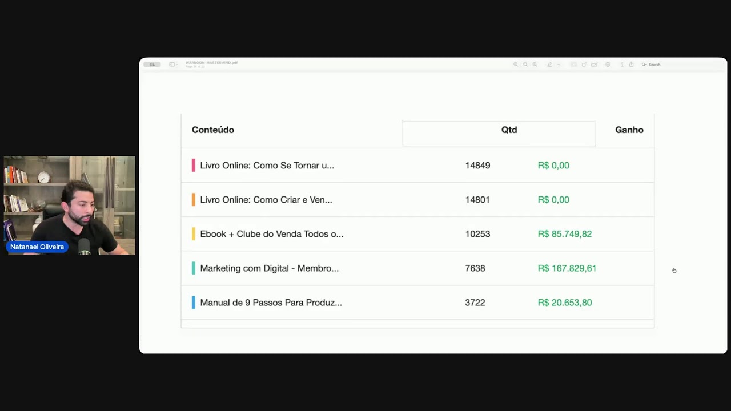Screen dimensions: 731x411
Task: Click the Ganho column header
Action: [x=629, y=130]
